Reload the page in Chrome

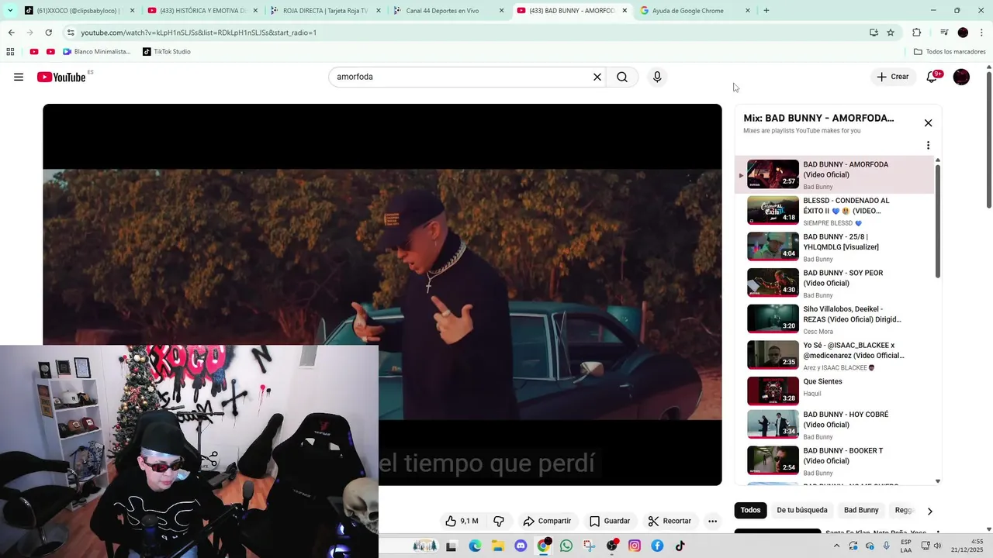point(49,33)
